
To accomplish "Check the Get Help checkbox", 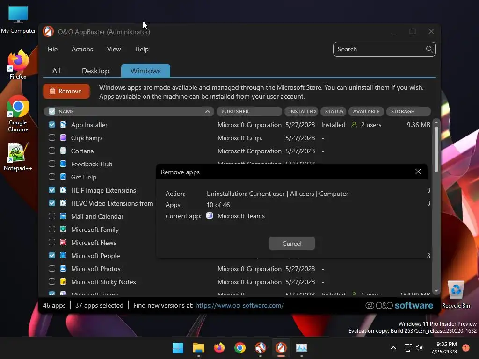I will tap(52, 177).
